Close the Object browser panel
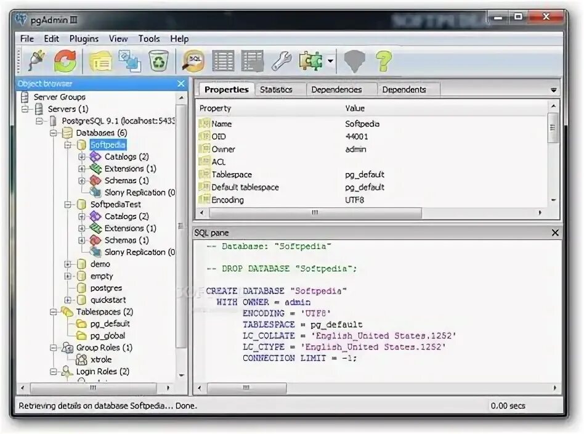The width and height of the screenshot is (584, 434). click(x=181, y=83)
